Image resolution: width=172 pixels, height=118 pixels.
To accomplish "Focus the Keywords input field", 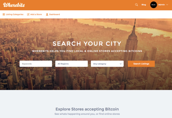I will [36, 64].
